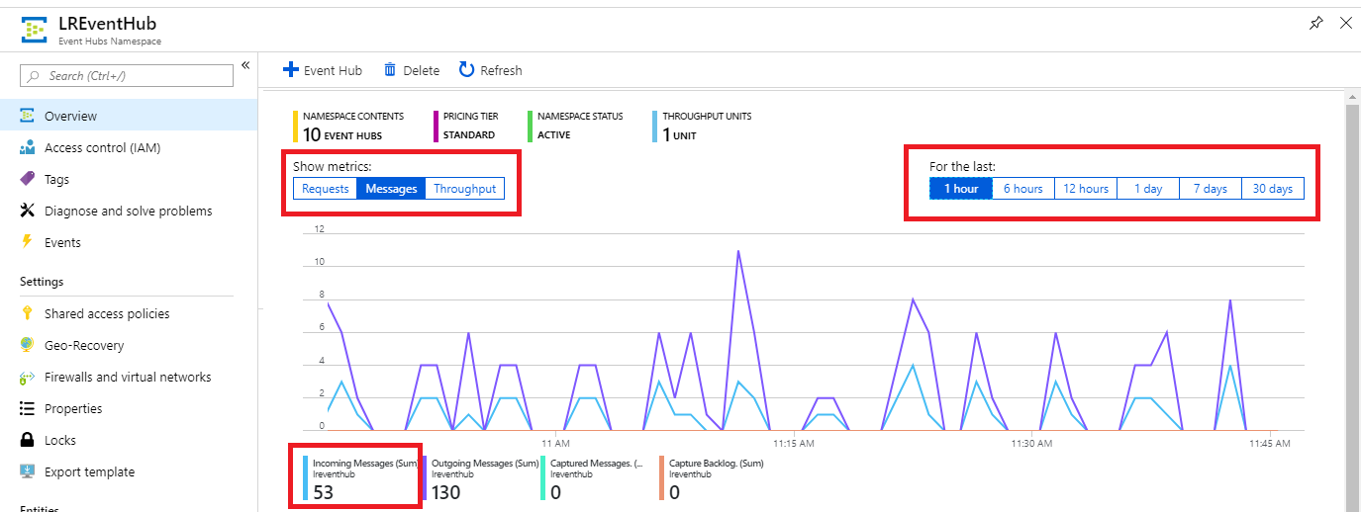Image resolution: width=1361 pixels, height=512 pixels.
Task: Select time range 30 days
Action: (1272, 189)
